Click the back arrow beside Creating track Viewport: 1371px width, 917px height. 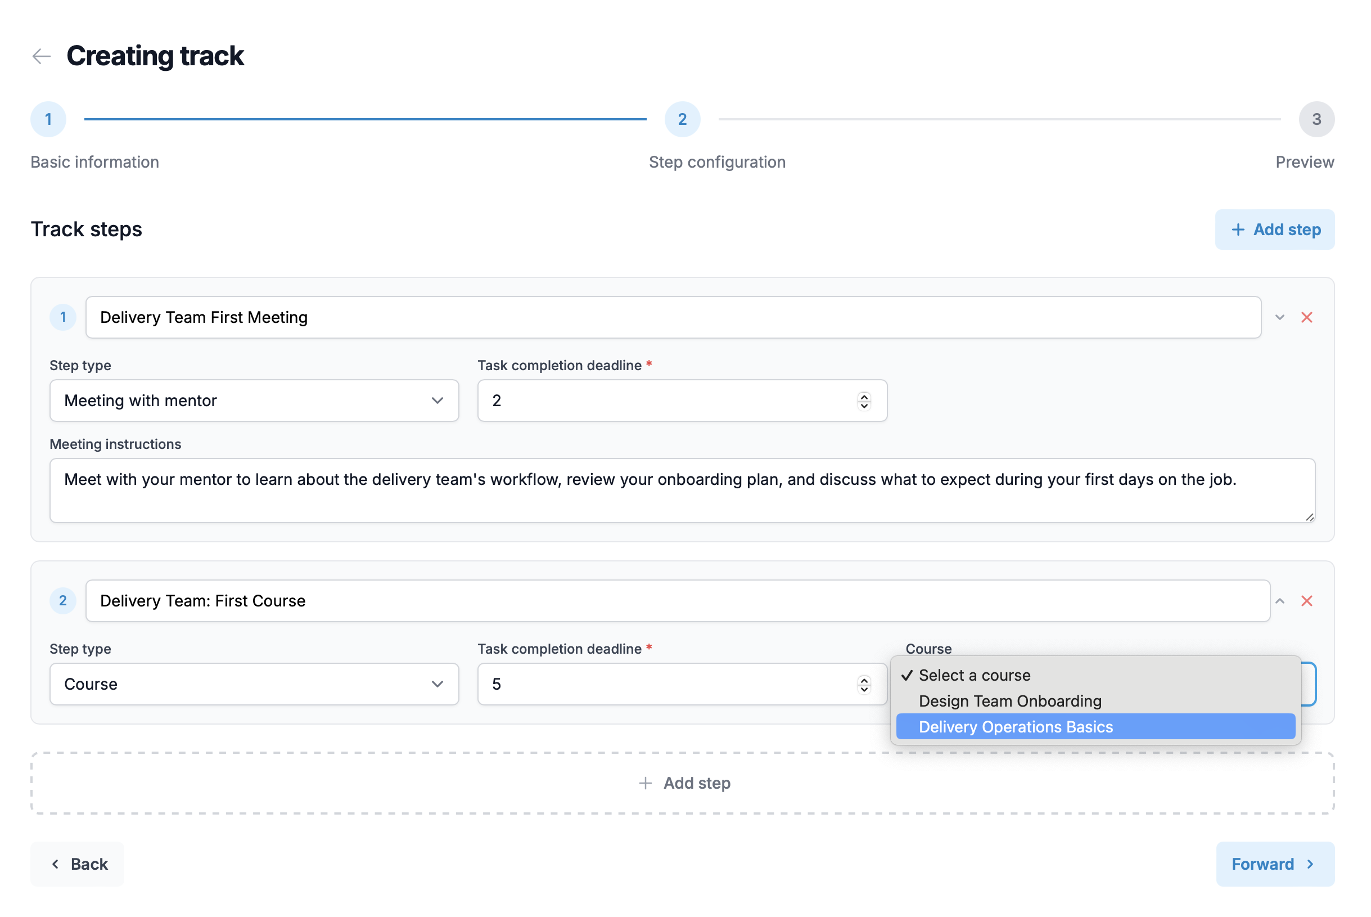tap(42, 56)
